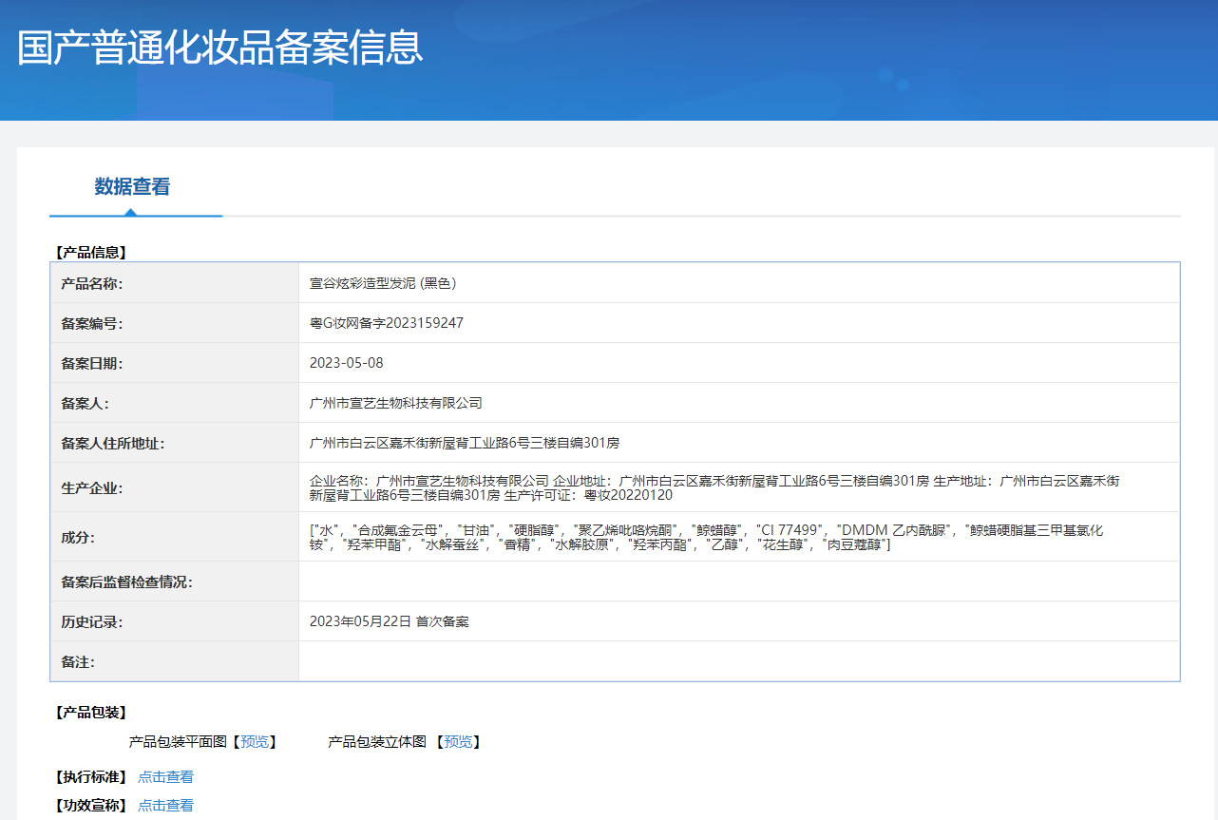The width and height of the screenshot is (1218, 820).
Task: Open the 预览 link for 产品包装立体图
Action: [x=460, y=742]
